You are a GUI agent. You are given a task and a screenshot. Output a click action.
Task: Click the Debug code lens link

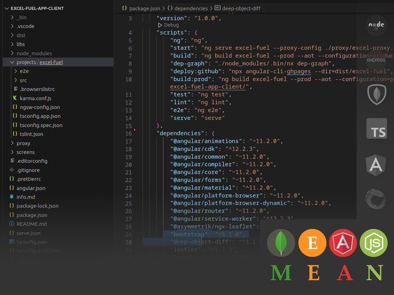point(171,25)
